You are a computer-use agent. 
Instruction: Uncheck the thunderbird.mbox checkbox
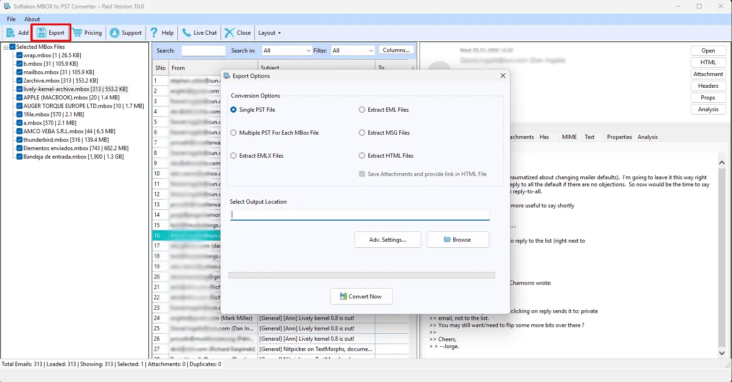[x=20, y=140]
